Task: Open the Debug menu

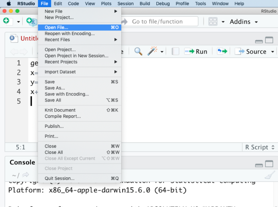Action: [x=163, y=4]
